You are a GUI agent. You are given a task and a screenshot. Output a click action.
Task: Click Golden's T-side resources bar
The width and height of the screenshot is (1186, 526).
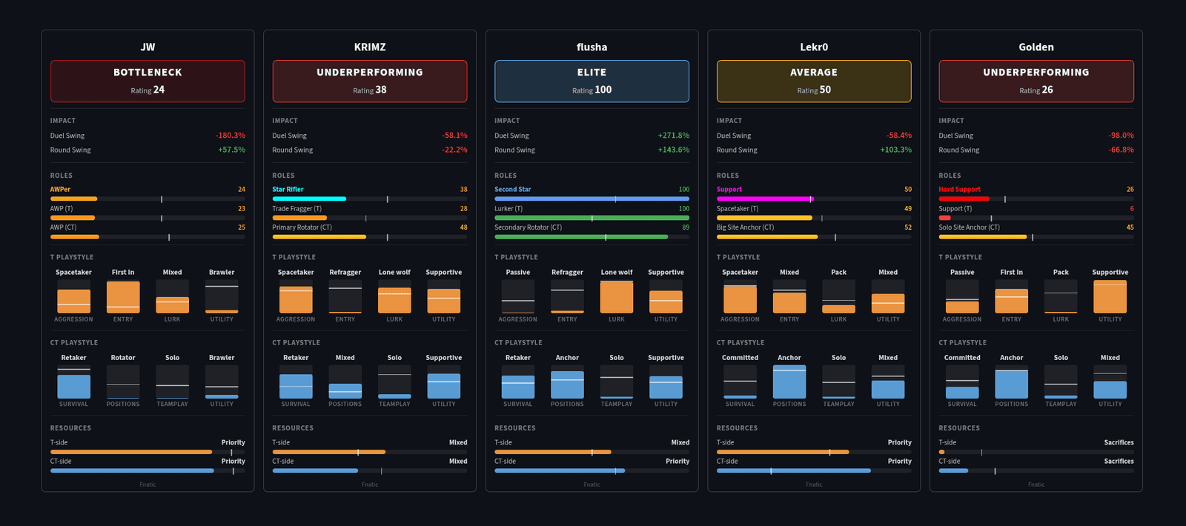1036,452
